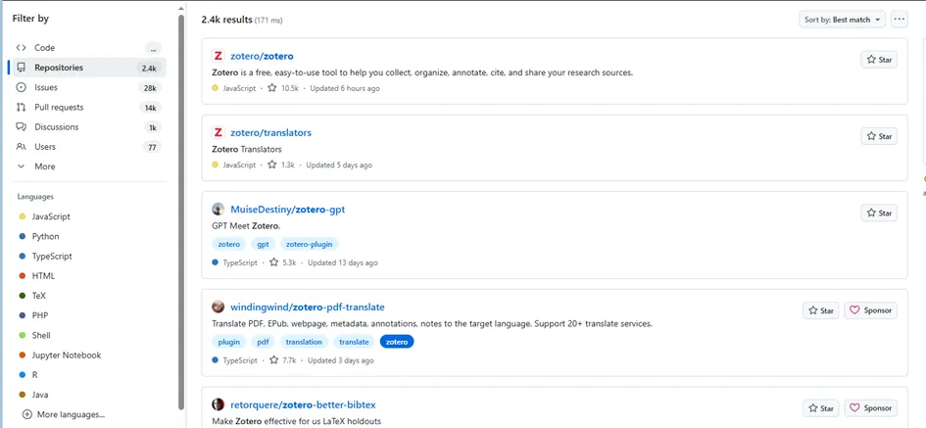The image size is (926, 428).
Task: Click the filter sidebar scrollbar
Action: pyautogui.click(x=181, y=213)
